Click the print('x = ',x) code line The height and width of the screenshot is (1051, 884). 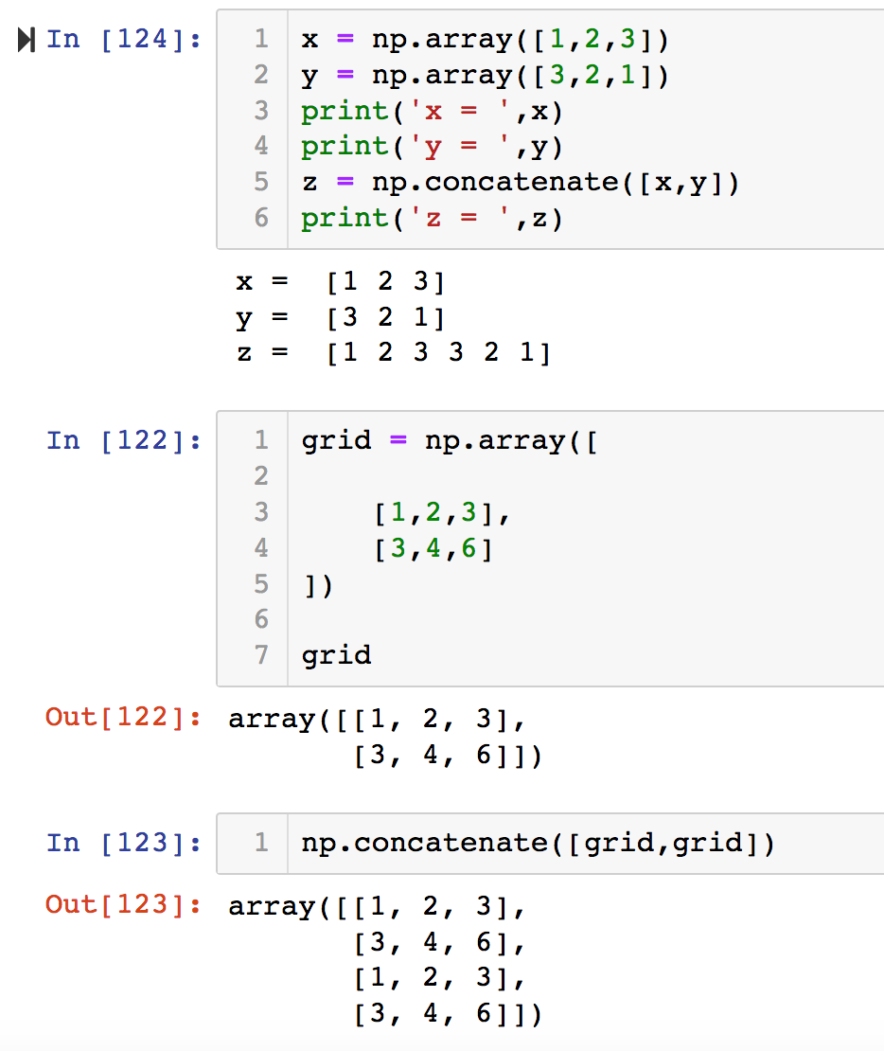tap(432, 112)
